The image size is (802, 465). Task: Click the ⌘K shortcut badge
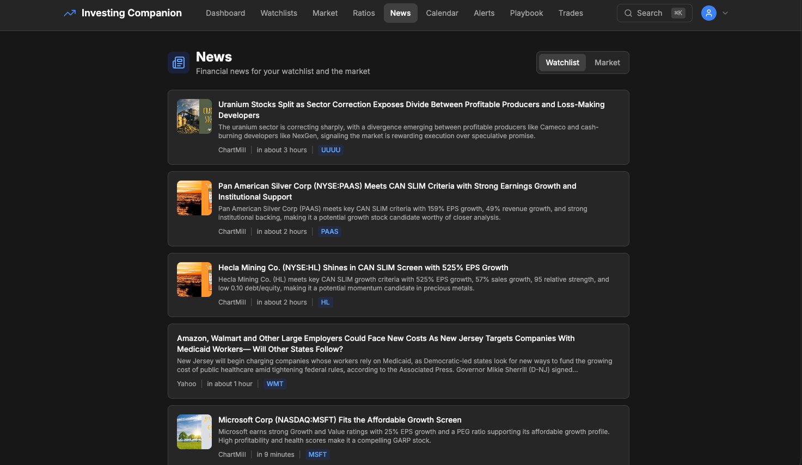click(x=678, y=13)
